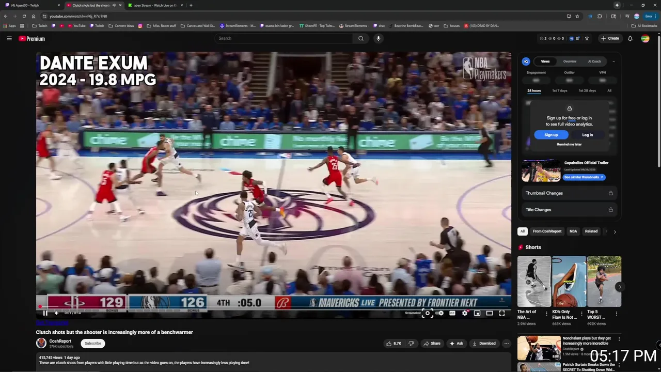661x372 pixels.
Task: Toggle closed captions (CC)
Action: pos(452,313)
